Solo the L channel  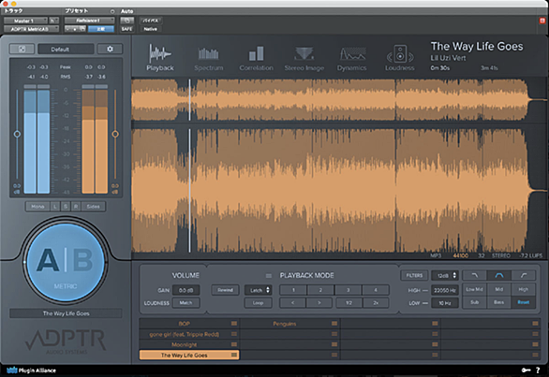[55, 207]
